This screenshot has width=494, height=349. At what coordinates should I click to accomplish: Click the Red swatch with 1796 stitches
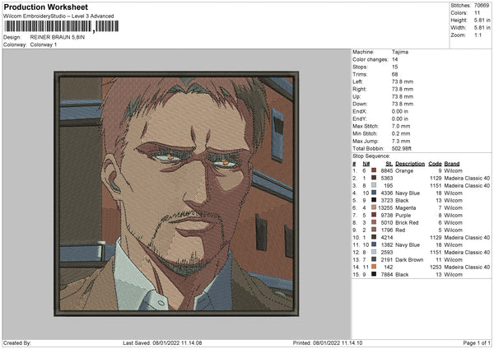click(374, 230)
